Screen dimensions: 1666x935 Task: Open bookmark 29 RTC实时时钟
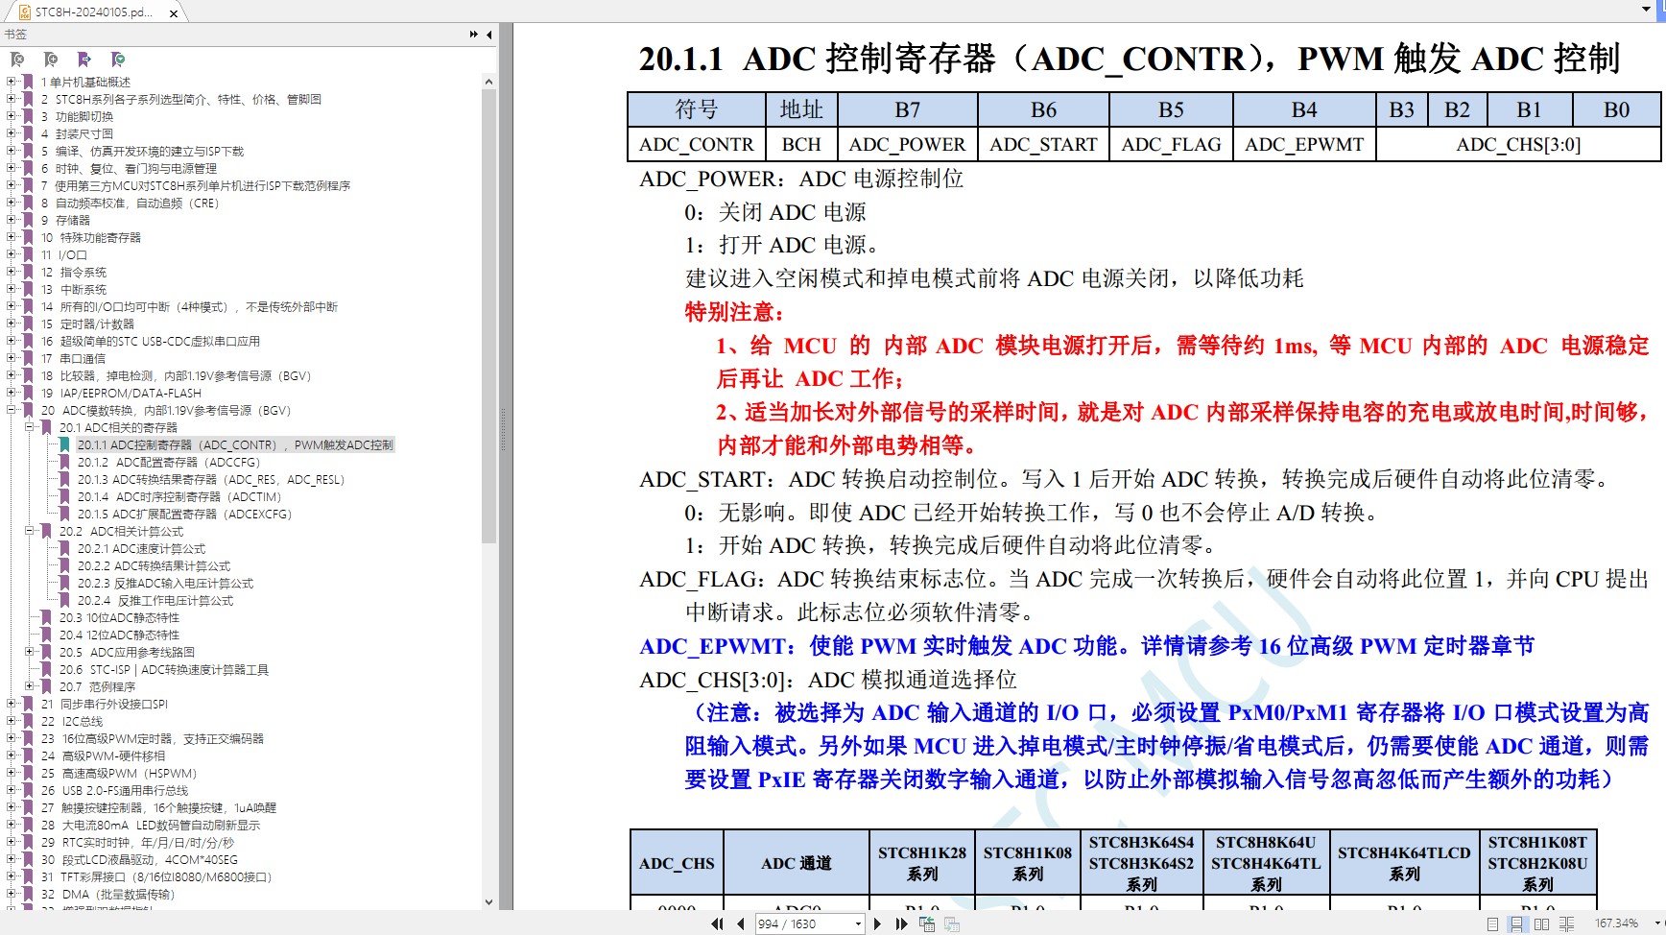[x=137, y=842]
